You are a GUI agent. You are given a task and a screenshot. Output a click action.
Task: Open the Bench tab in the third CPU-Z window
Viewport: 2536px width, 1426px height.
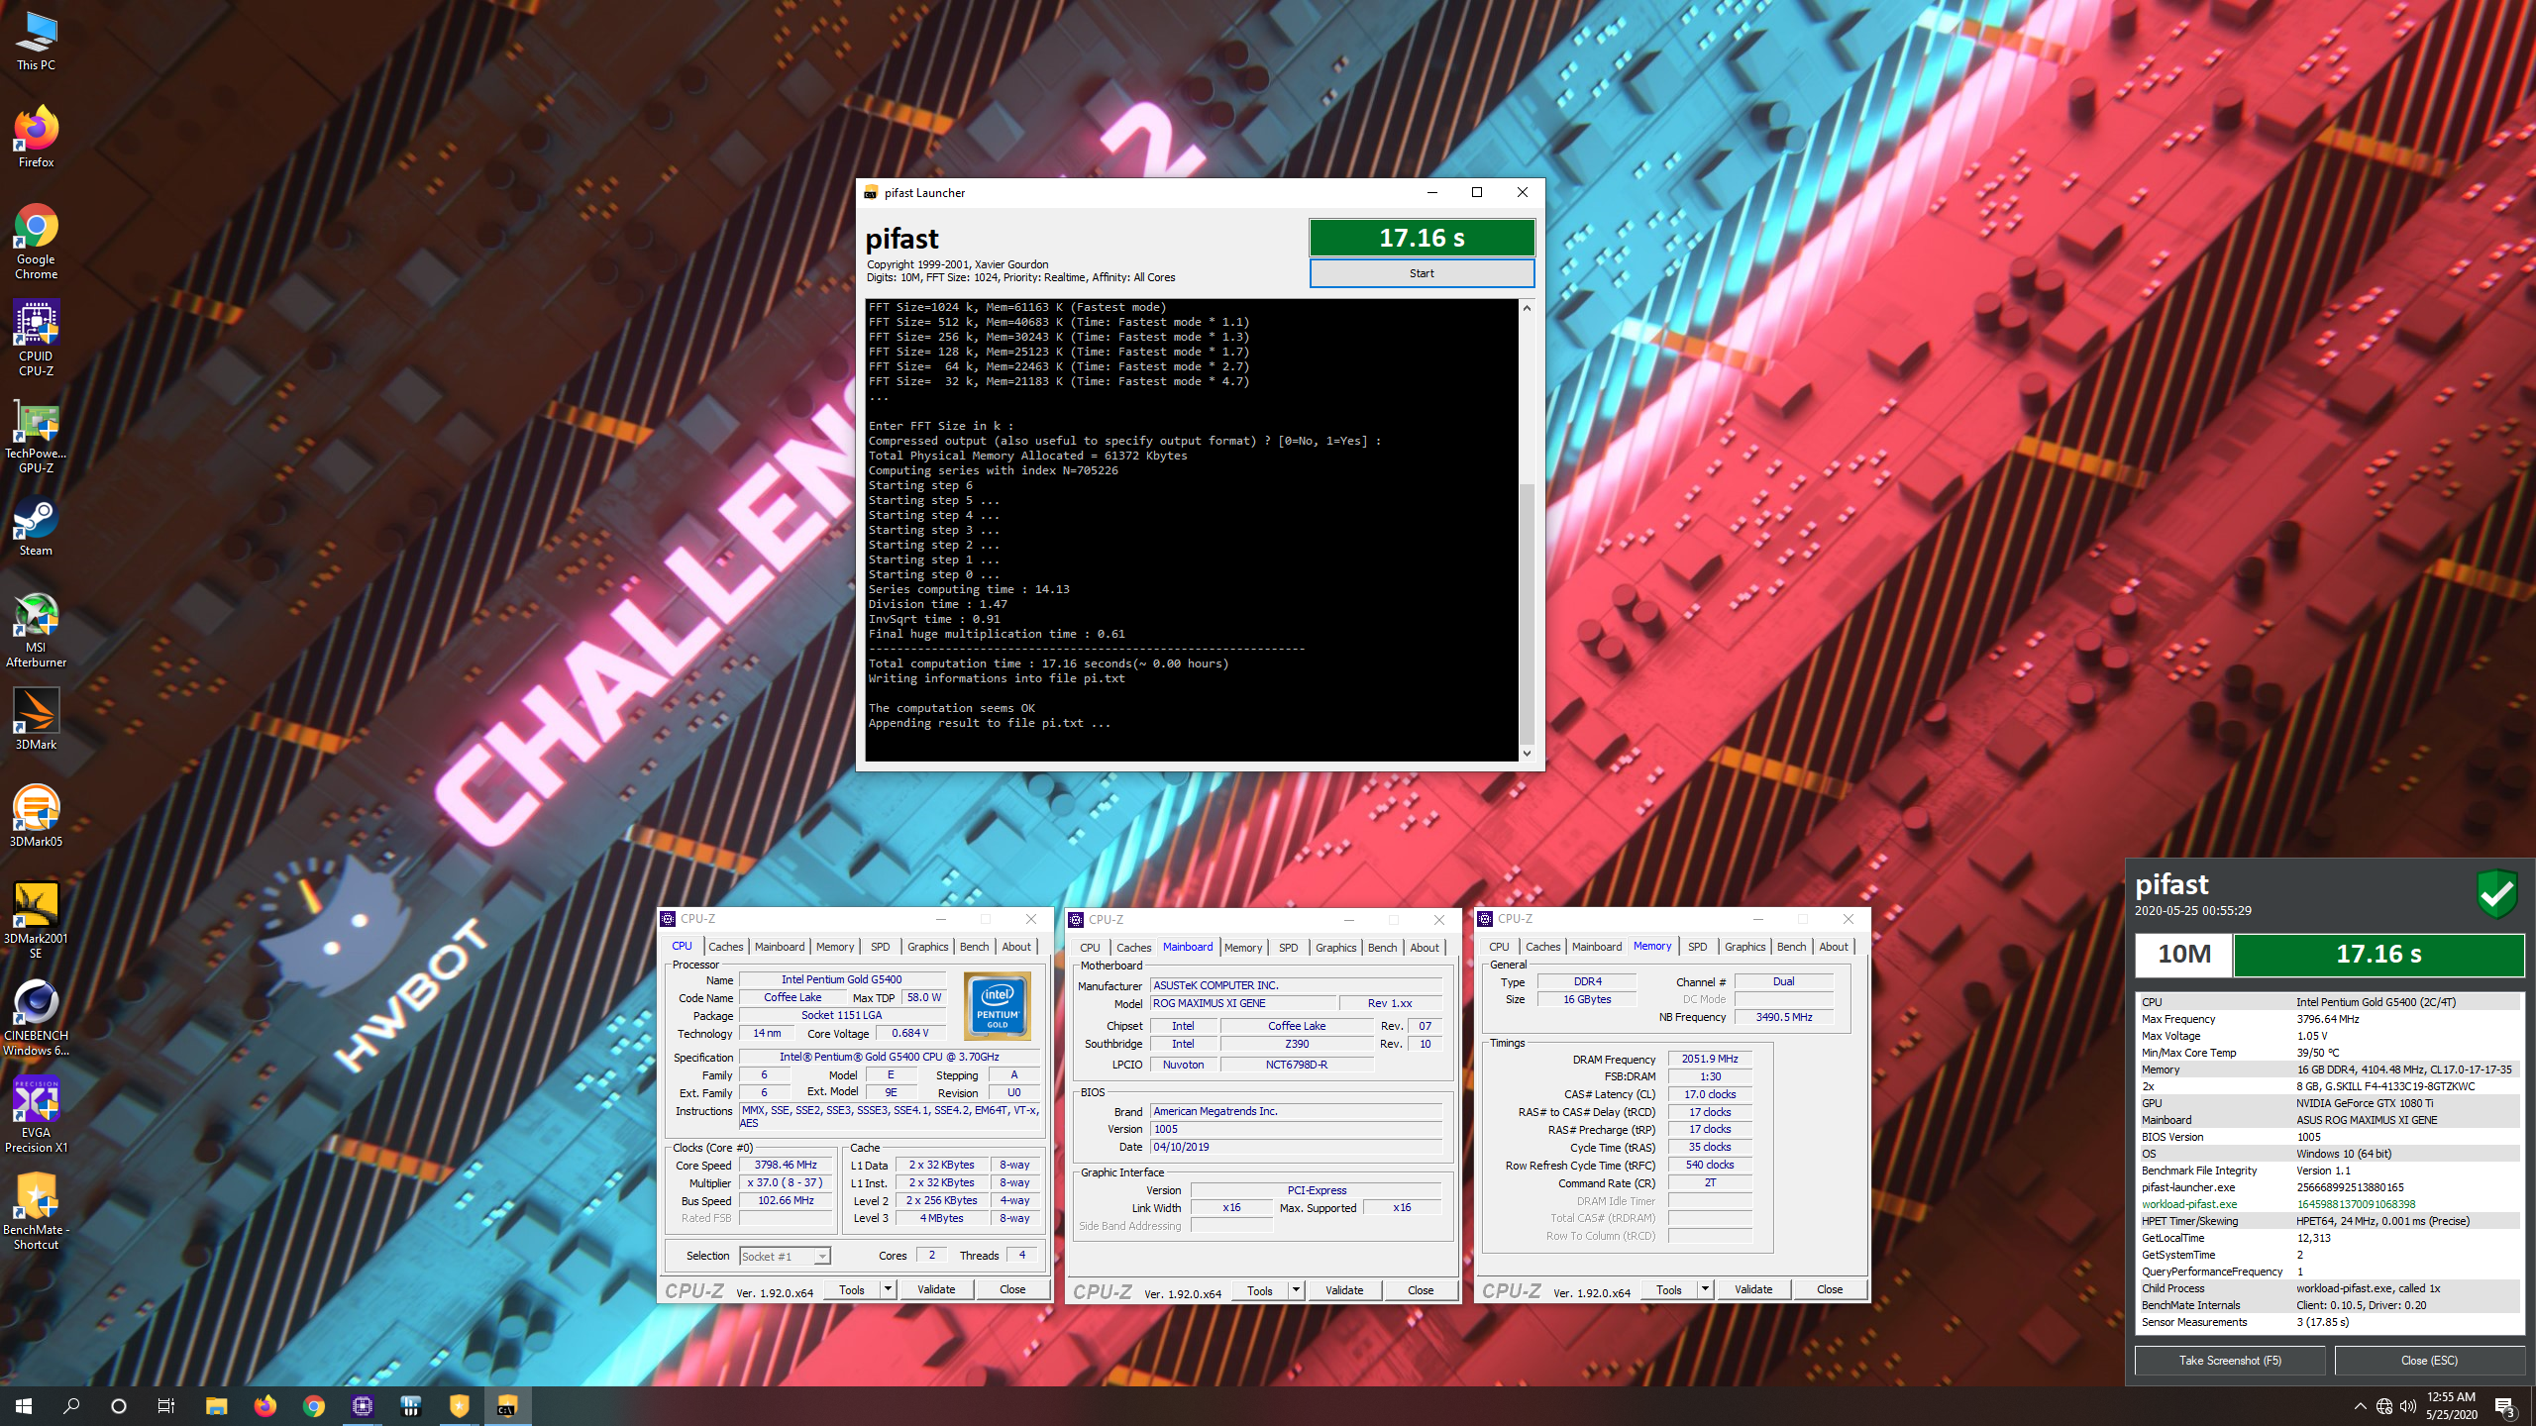[1791, 947]
